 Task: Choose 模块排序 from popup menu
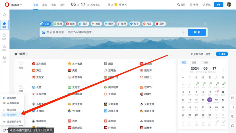(x=12, y=110)
